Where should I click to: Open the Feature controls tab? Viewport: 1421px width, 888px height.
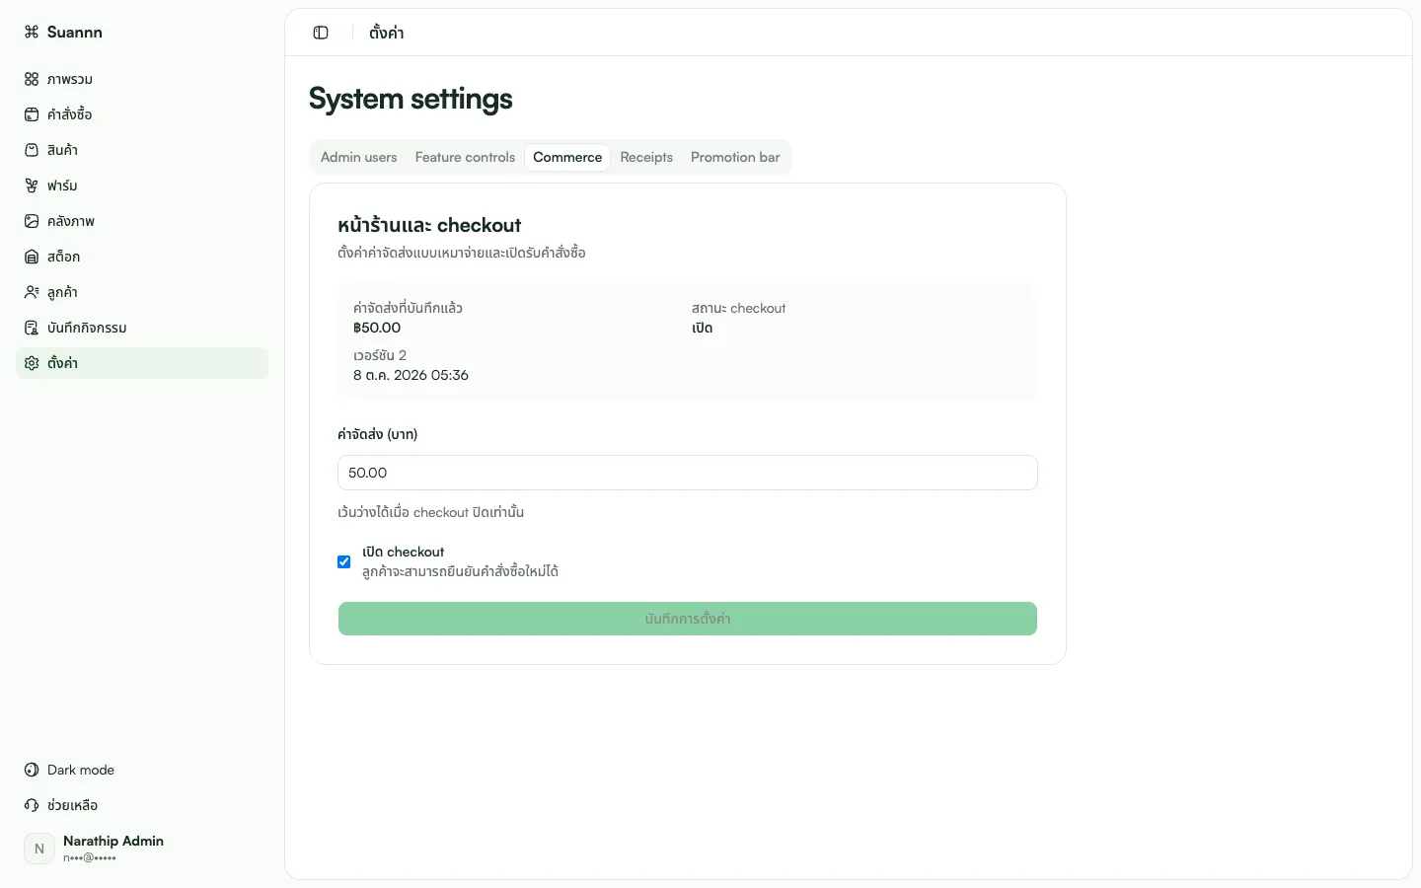point(465,157)
